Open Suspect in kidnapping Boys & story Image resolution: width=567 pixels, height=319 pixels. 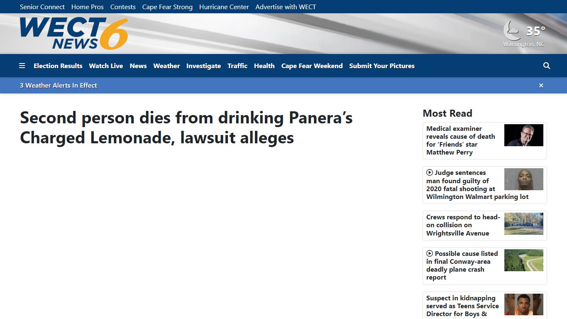tap(462, 306)
